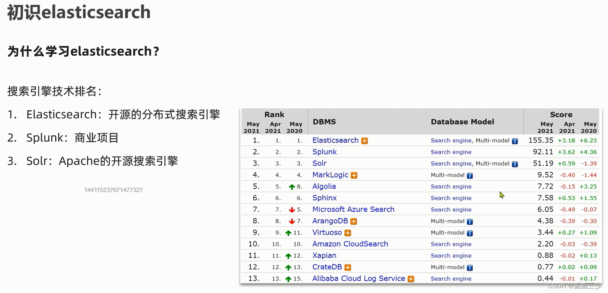Click the blue info icon in the MarkLogic row
This screenshot has height=293, width=608.
[470, 175]
